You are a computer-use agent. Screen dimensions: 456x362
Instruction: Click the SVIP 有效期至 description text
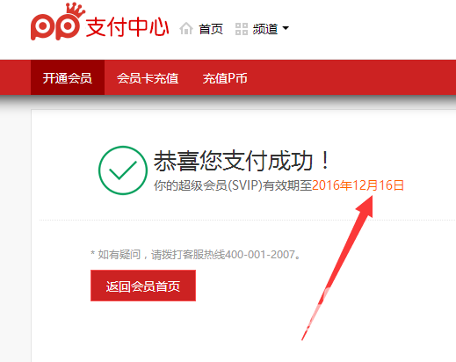[233, 185]
